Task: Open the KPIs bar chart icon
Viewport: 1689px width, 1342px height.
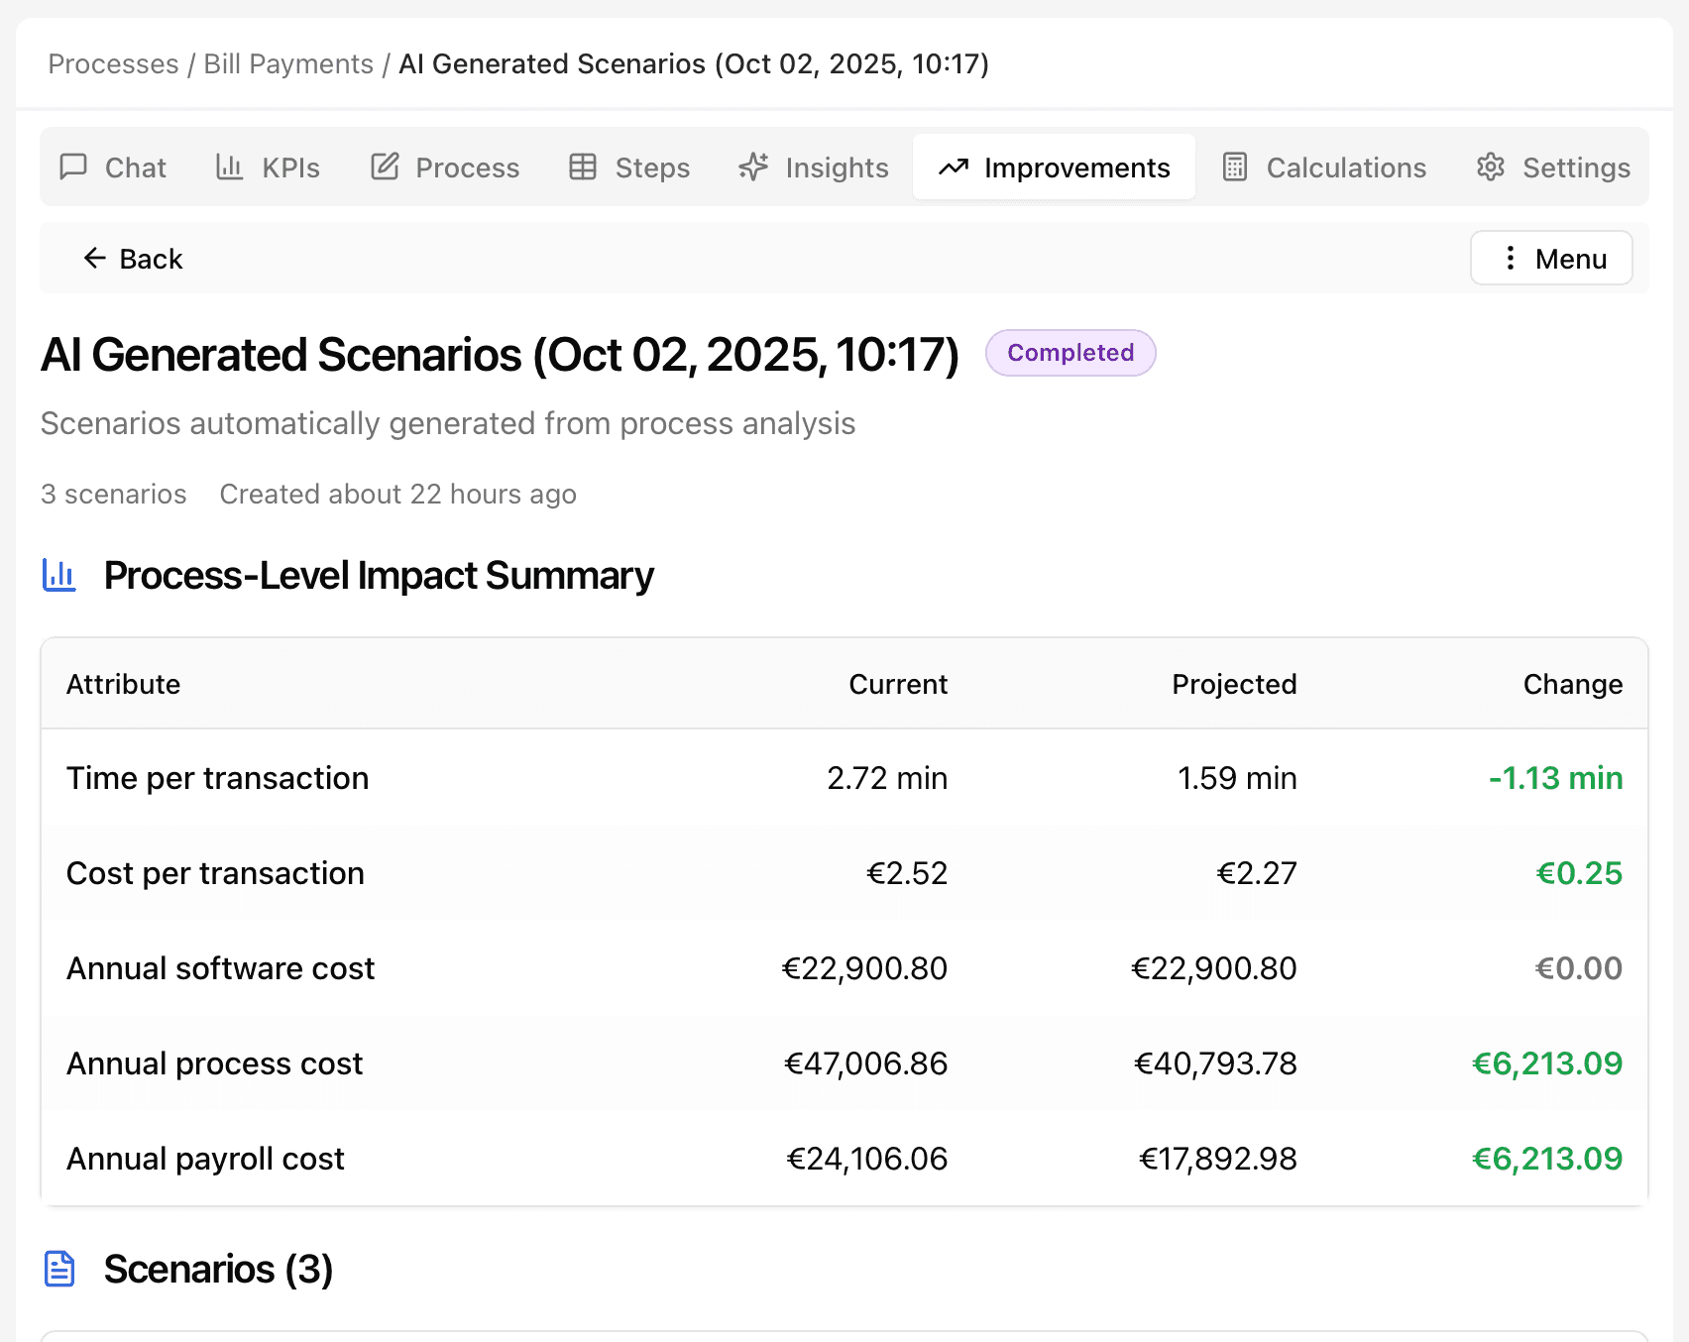Action: coord(229,168)
